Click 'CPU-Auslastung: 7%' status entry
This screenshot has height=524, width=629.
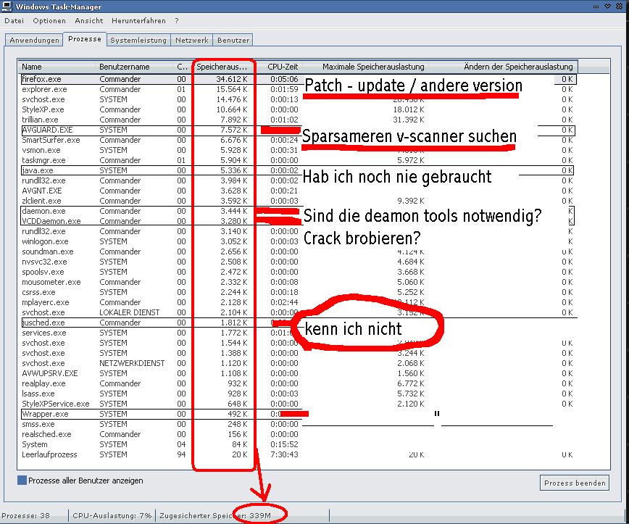pos(112,515)
